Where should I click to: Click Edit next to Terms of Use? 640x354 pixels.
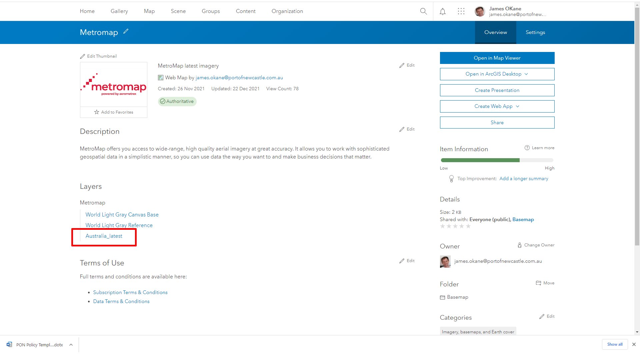(x=407, y=261)
